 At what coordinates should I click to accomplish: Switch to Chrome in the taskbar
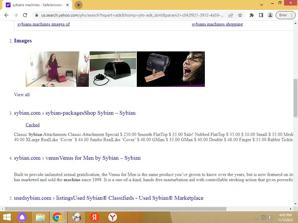(57, 217)
